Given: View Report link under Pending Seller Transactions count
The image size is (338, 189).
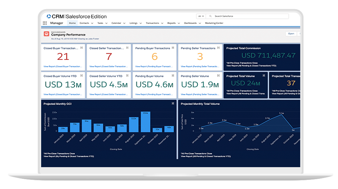Looking at the screenshot, I should pyautogui.click(x=200, y=67).
